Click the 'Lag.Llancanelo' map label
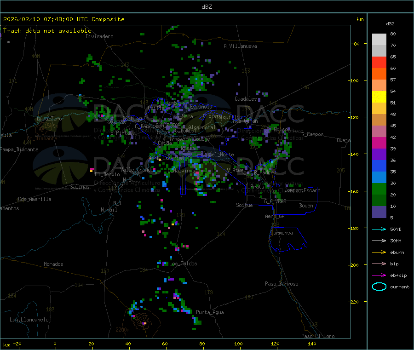 29,320
